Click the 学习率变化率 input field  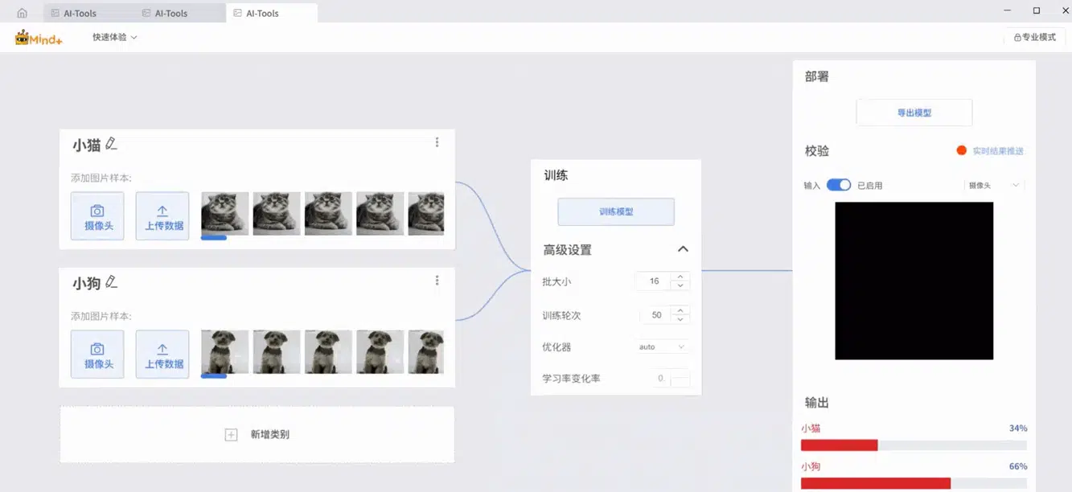[x=672, y=379]
